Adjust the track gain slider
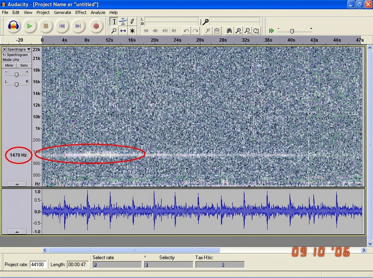This screenshot has width=373, height=278. click(x=16, y=74)
